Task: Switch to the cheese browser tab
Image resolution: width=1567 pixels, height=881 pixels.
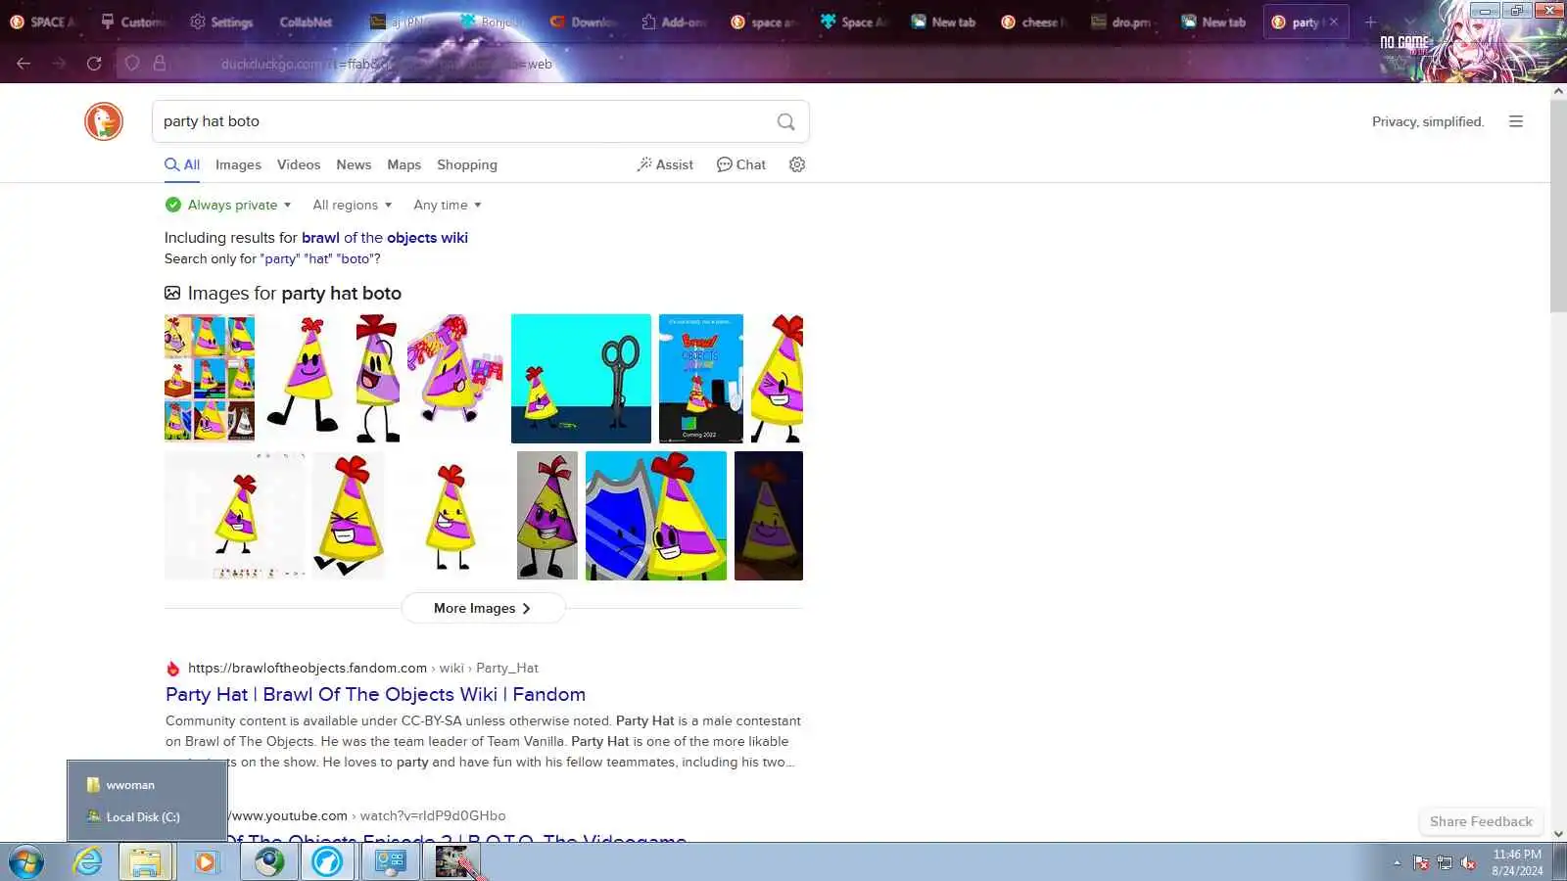Action: pyautogui.click(x=1032, y=22)
